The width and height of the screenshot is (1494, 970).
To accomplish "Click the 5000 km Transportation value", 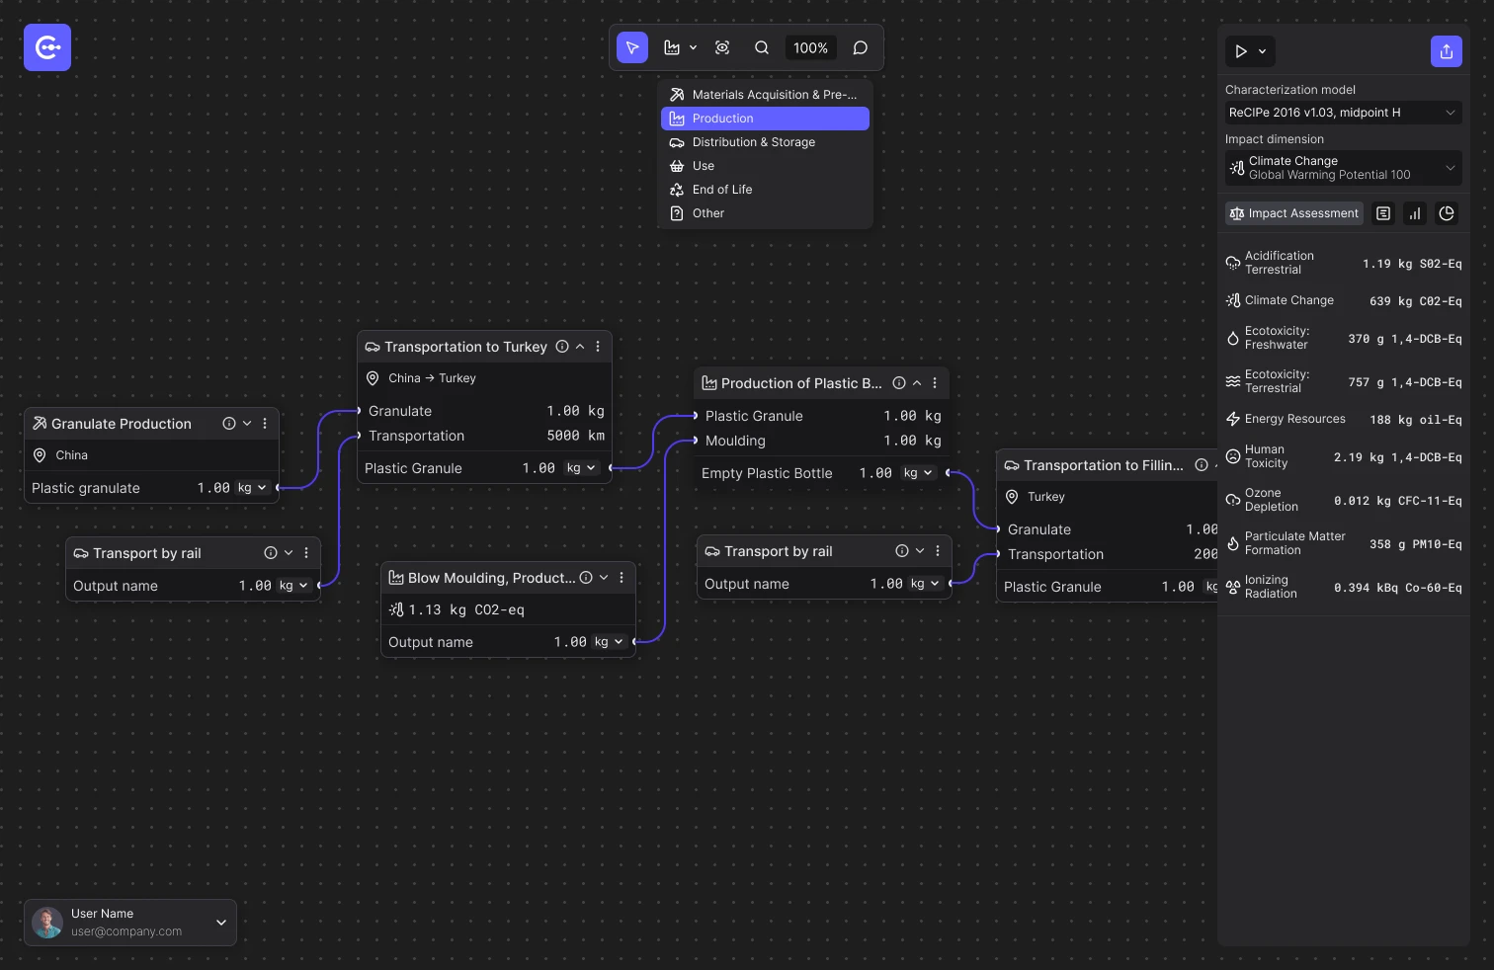I will (x=576, y=436).
